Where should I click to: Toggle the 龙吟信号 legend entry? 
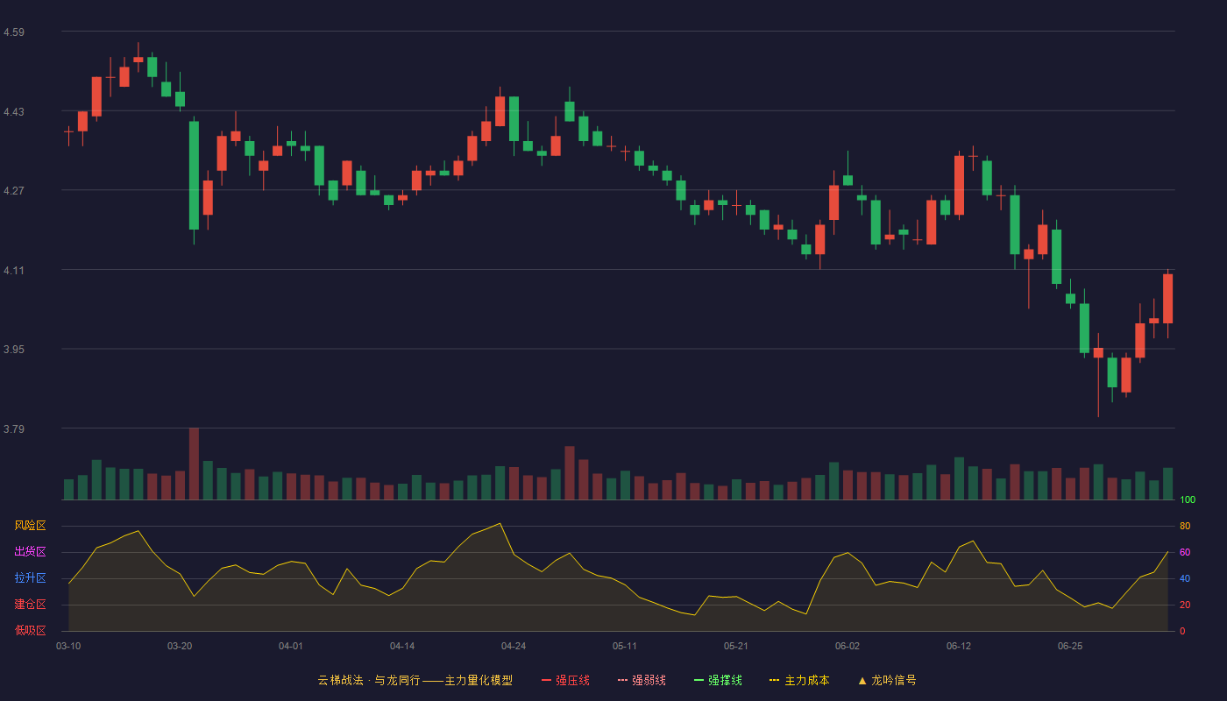pyautogui.click(x=887, y=680)
